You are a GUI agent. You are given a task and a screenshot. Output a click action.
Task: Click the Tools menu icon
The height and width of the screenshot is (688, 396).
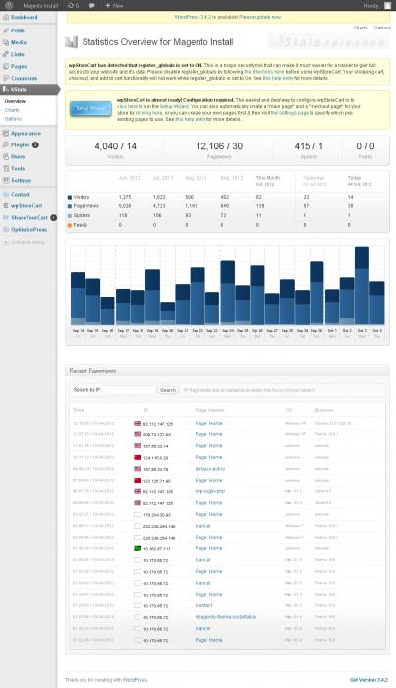[6, 168]
